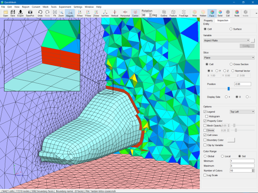The height and width of the screenshot is (193, 258).
Task: Show FreeEdge display
Action: click(183, 13)
